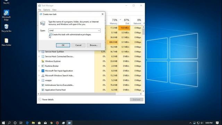The height and width of the screenshot is (125, 222).
Task: Select the Recycle Bin desktop icon
Action: click(x=6, y=28)
